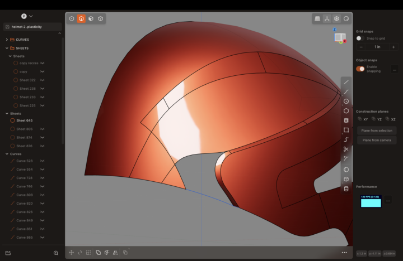Screen dimensions: 403x261
Task: Toggle visibility of Sheet 322
Action: (x=42, y=80)
